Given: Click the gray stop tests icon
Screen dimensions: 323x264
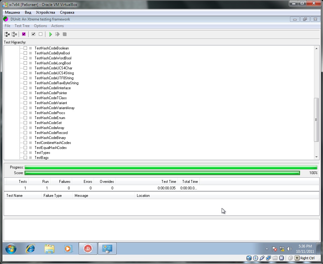Looking at the screenshot, I should (x=65, y=34).
